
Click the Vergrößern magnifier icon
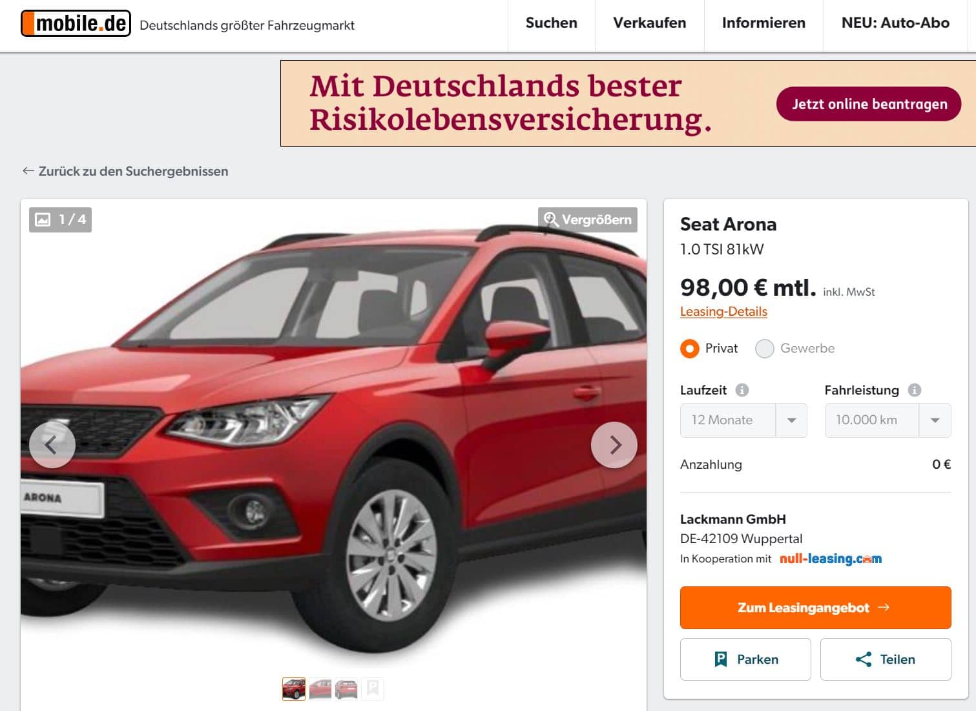550,220
